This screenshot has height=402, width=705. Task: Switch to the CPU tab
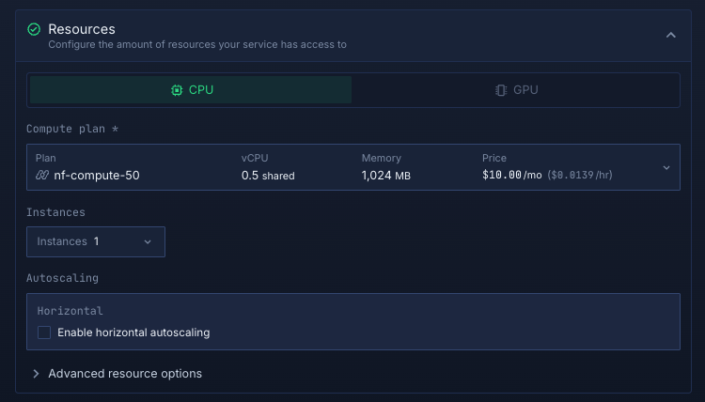191,90
